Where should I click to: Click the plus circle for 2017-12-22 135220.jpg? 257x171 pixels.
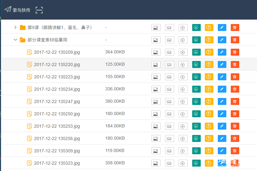point(183,64)
